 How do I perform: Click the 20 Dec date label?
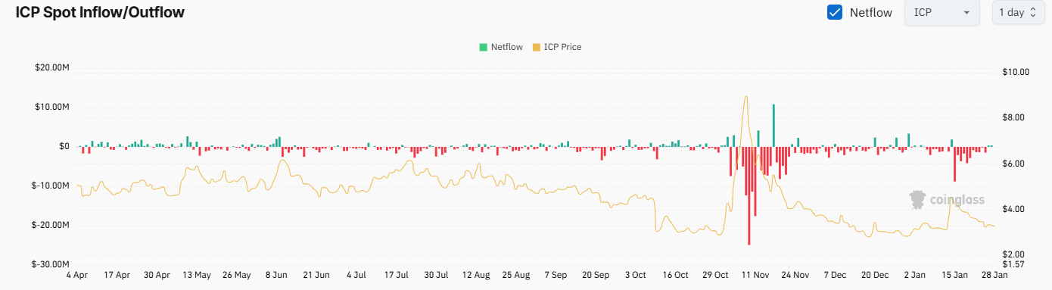click(875, 275)
